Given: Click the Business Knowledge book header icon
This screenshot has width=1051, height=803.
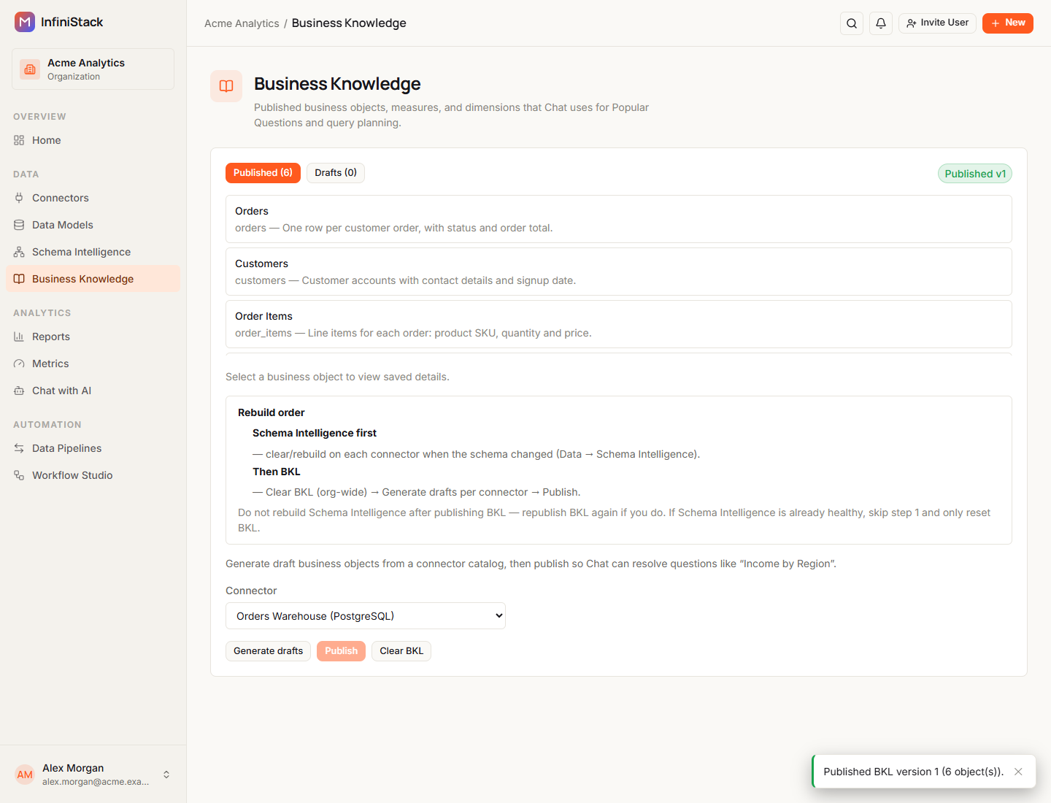Looking at the screenshot, I should pyautogui.click(x=226, y=86).
